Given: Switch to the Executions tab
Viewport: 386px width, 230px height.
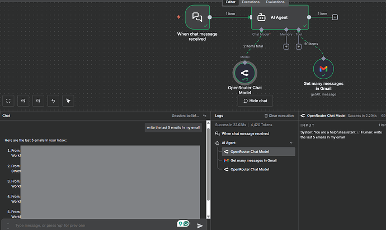Looking at the screenshot, I should pos(251,2).
